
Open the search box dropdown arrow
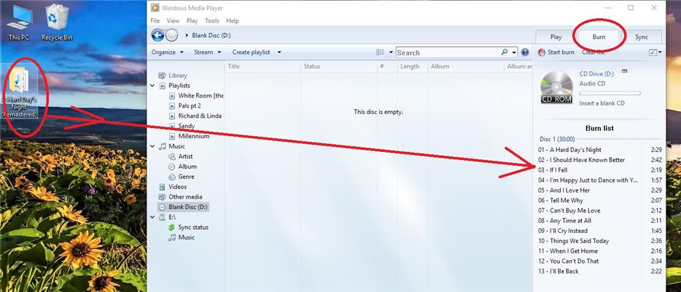(514, 52)
